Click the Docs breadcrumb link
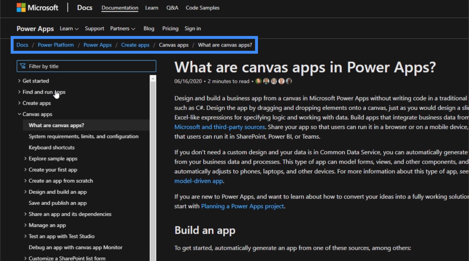 22,45
